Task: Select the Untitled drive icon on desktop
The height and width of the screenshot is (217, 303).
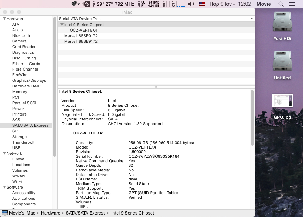Action: coord(282,61)
